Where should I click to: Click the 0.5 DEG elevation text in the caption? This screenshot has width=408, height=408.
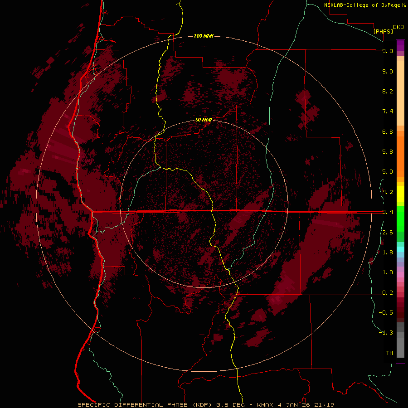click(x=231, y=405)
